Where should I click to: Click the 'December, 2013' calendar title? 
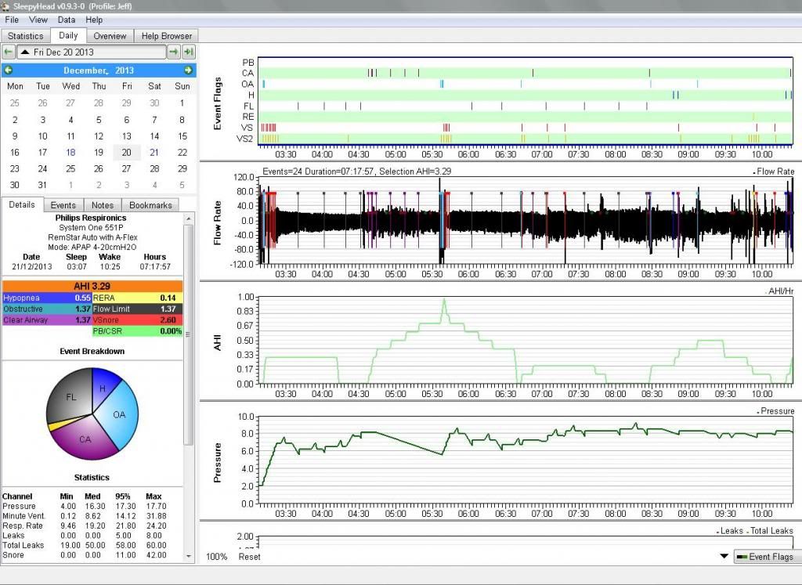coord(98,70)
